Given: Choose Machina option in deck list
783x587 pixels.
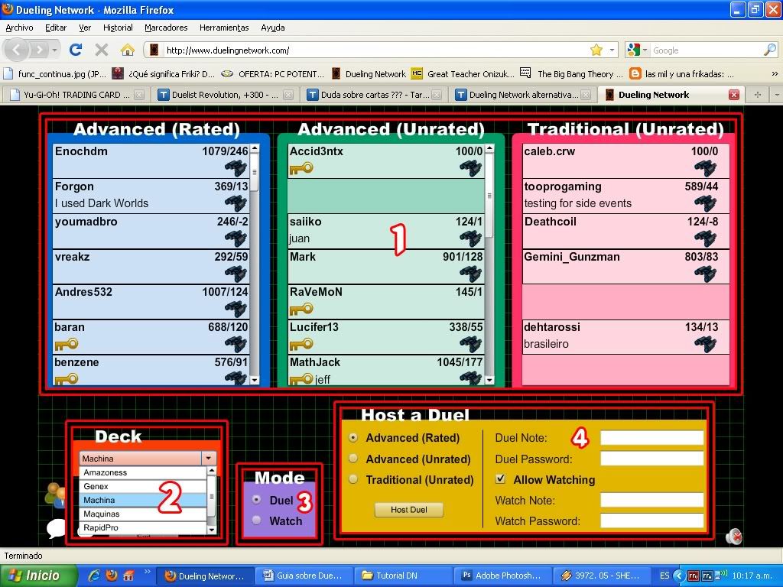Looking at the screenshot, I should pyautogui.click(x=143, y=500).
